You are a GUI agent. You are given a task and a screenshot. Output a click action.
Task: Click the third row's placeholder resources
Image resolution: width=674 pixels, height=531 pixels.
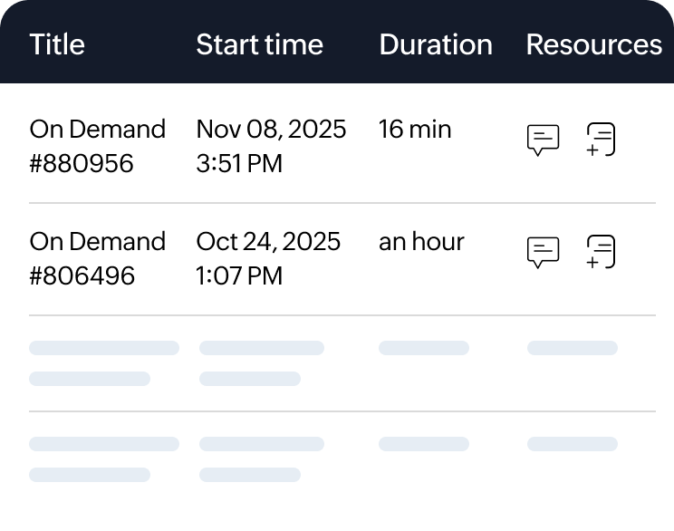point(572,348)
